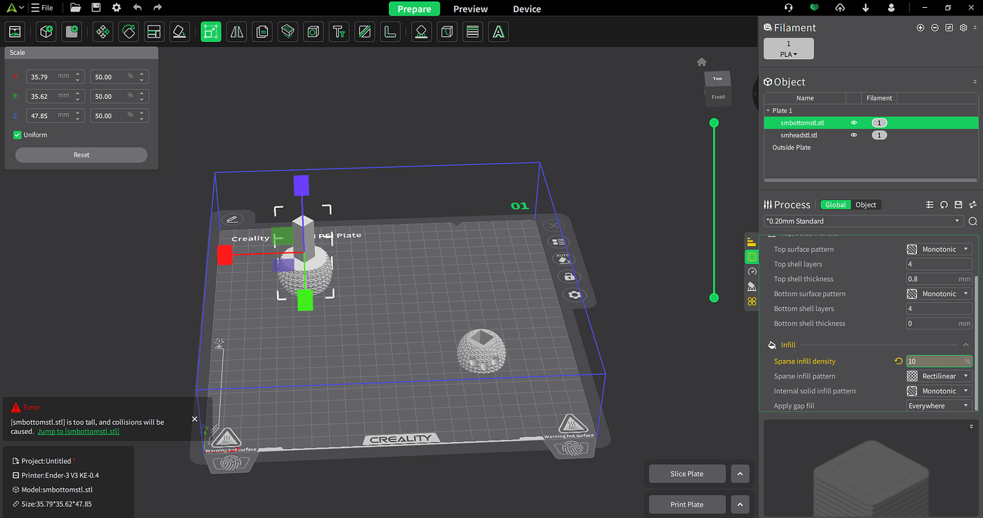Reset the Sparse infill density value
Image resolution: width=983 pixels, height=518 pixels.
[x=898, y=361]
